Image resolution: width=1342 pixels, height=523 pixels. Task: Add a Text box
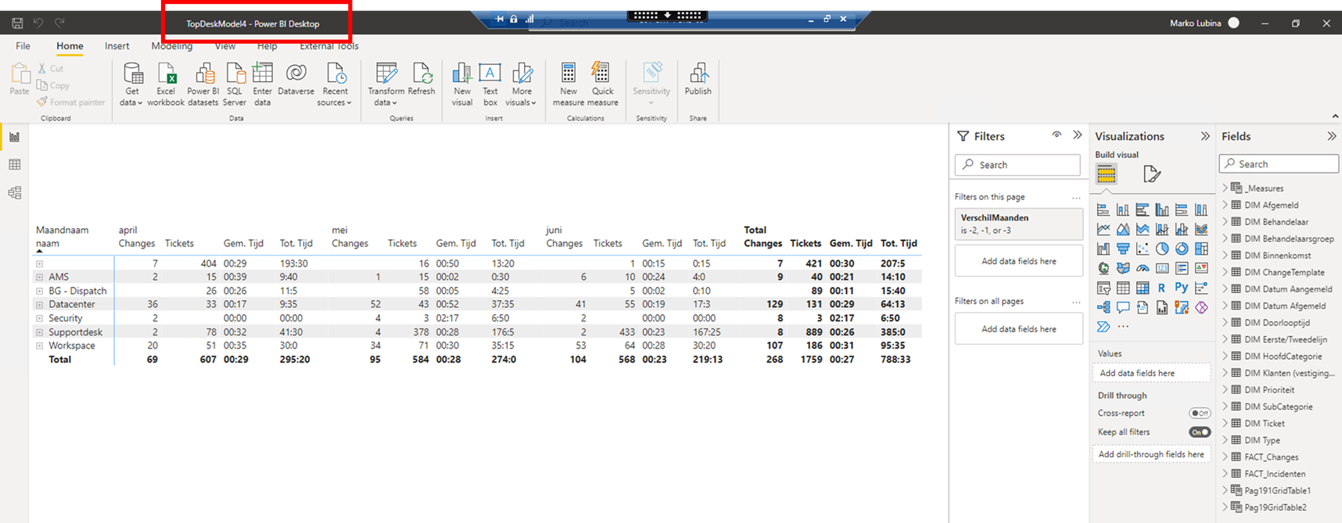pyautogui.click(x=490, y=84)
